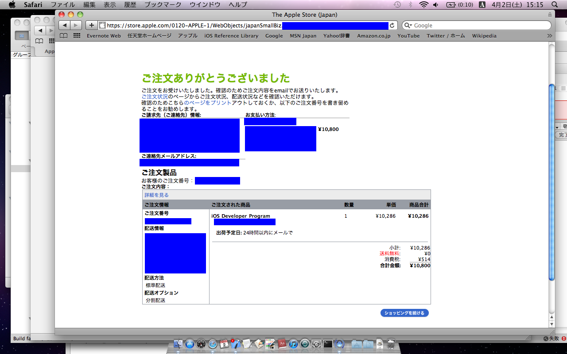Open Top Sites using the grid icon
The height and width of the screenshot is (354, 567).
pos(77,36)
